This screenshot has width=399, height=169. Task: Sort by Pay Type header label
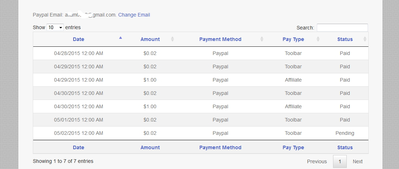[x=293, y=39]
